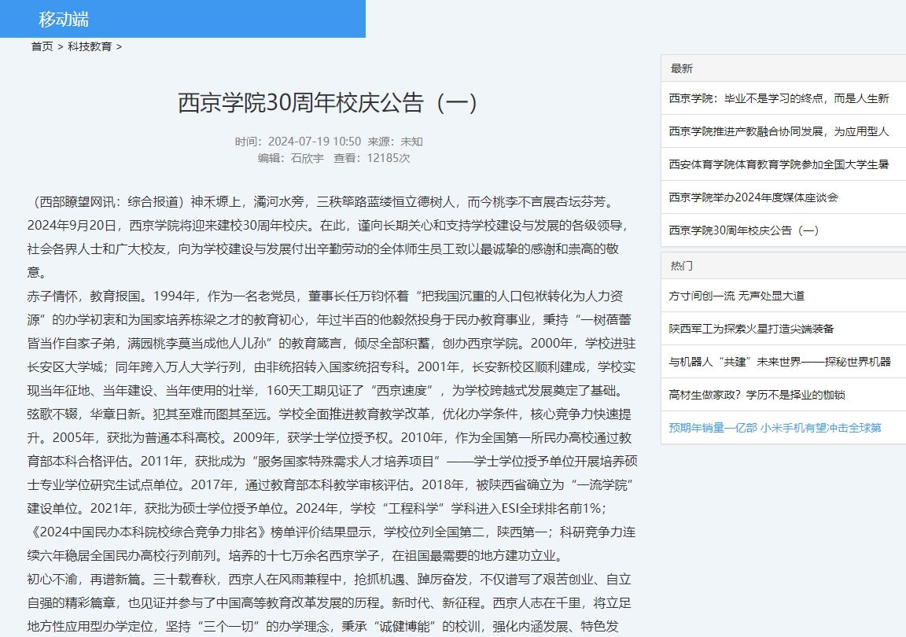Click the text （西部瞭望网讯：综合报道）
Screen dimensions: 906x637
(109, 202)
